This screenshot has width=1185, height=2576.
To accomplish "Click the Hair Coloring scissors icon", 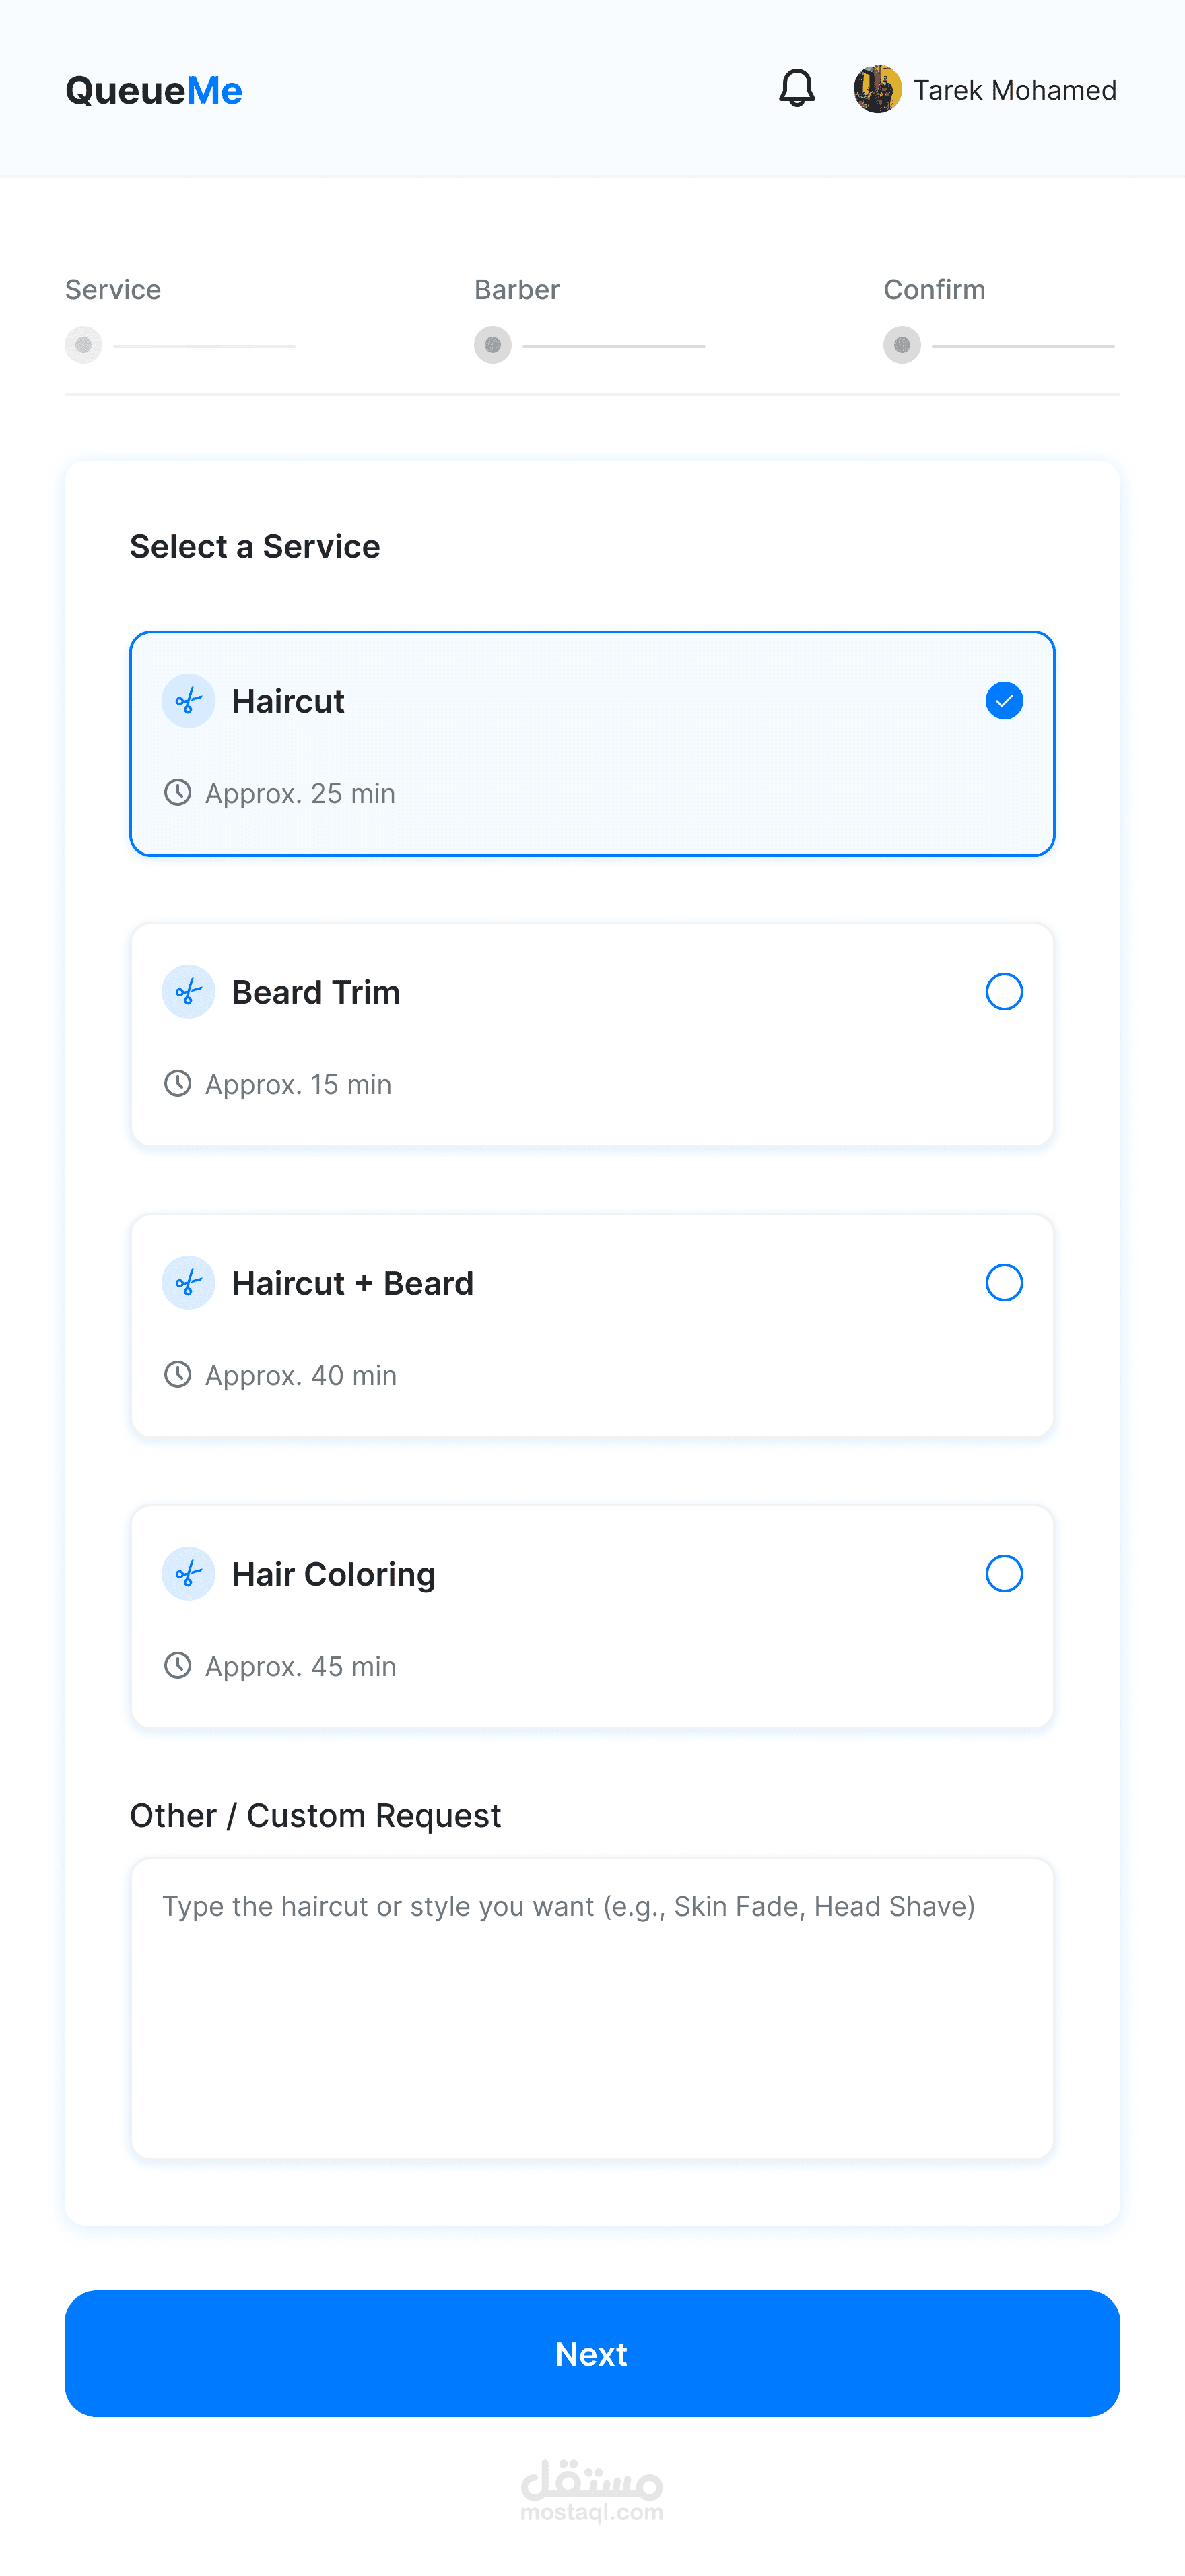I will tap(188, 1574).
